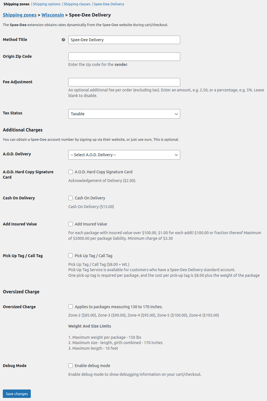Check the Add Insured Value box
Screen dimensions: 267x401
click(x=71, y=224)
